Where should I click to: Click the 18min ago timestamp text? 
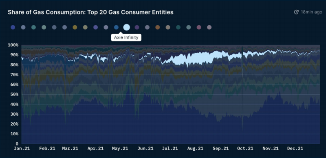311,12
